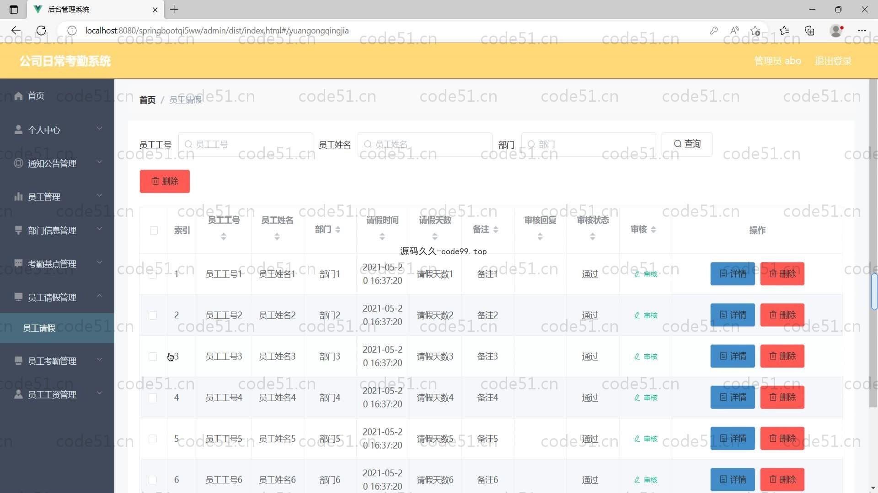Tick the checkbox for row 2

153,315
